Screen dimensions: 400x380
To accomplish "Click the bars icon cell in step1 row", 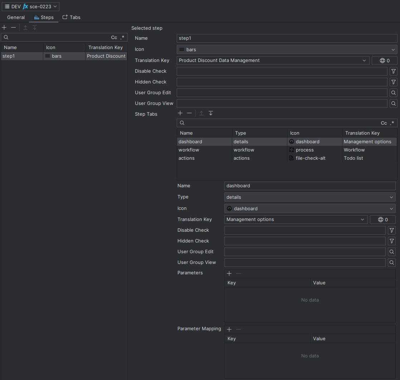I will click(x=64, y=56).
